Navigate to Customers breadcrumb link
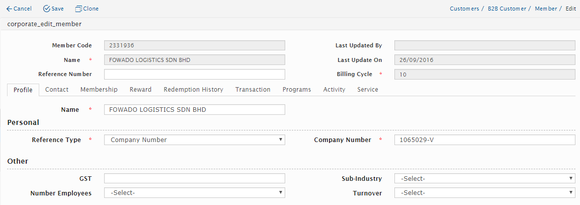 (x=464, y=9)
